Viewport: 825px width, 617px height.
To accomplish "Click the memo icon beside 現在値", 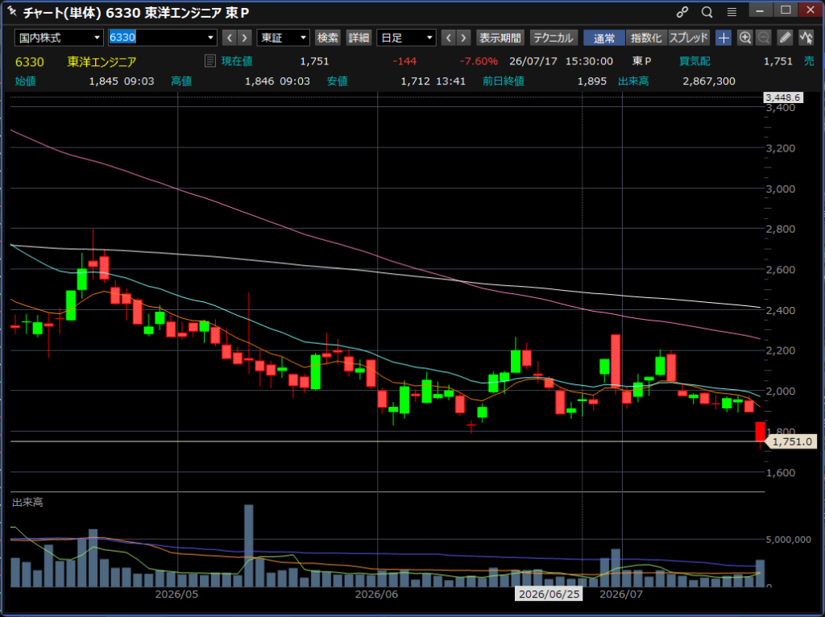I will click(210, 61).
